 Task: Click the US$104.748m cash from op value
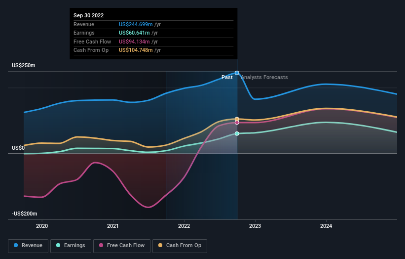(136, 50)
